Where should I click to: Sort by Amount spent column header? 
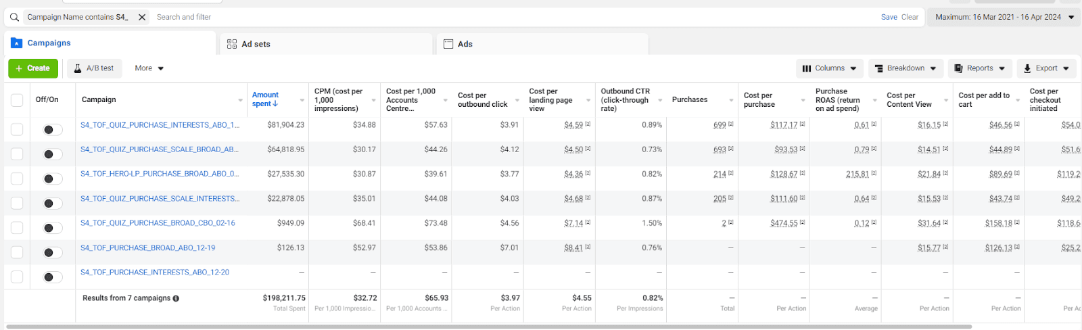pyautogui.click(x=265, y=99)
